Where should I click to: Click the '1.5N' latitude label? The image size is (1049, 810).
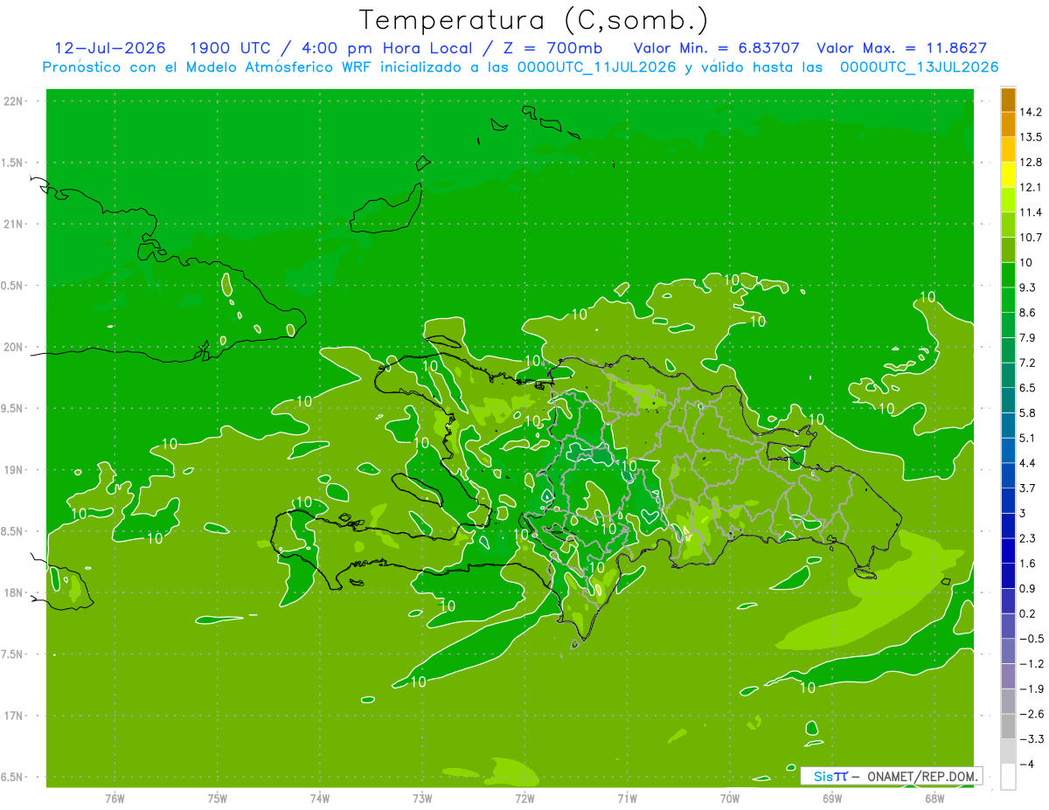(x=13, y=163)
